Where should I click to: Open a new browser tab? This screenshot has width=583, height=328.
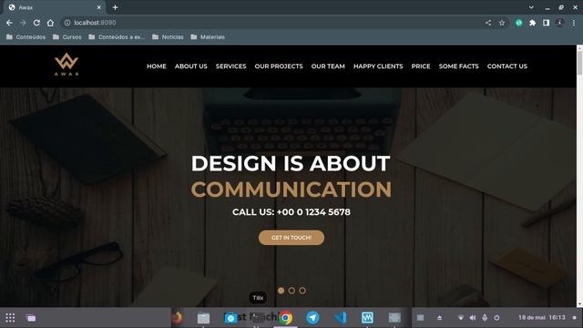[x=116, y=7]
